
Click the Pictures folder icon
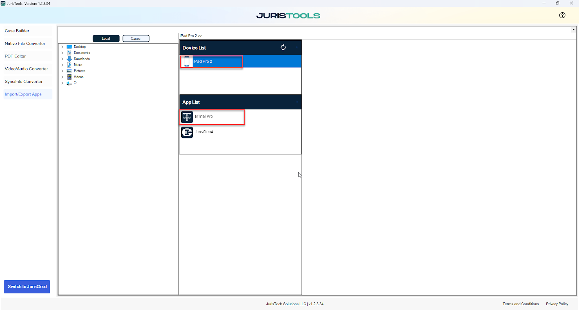click(x=69, y=71)
